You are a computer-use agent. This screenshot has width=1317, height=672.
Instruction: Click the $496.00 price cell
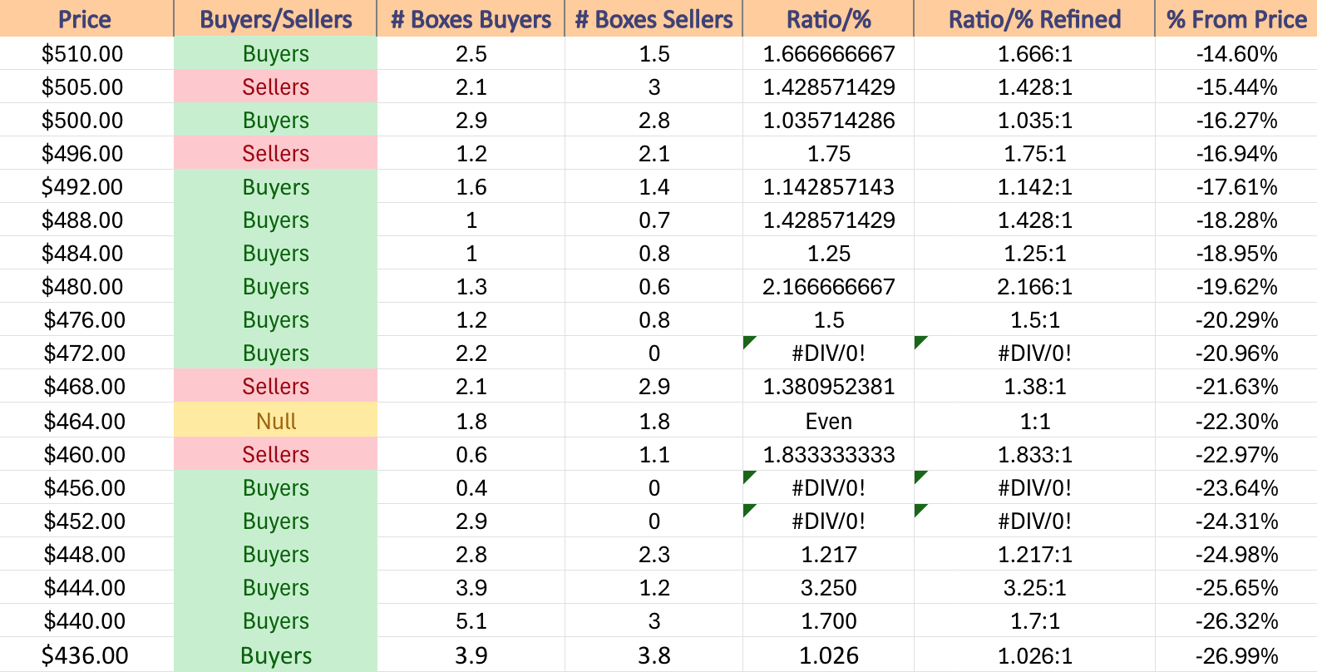point(86,153)
